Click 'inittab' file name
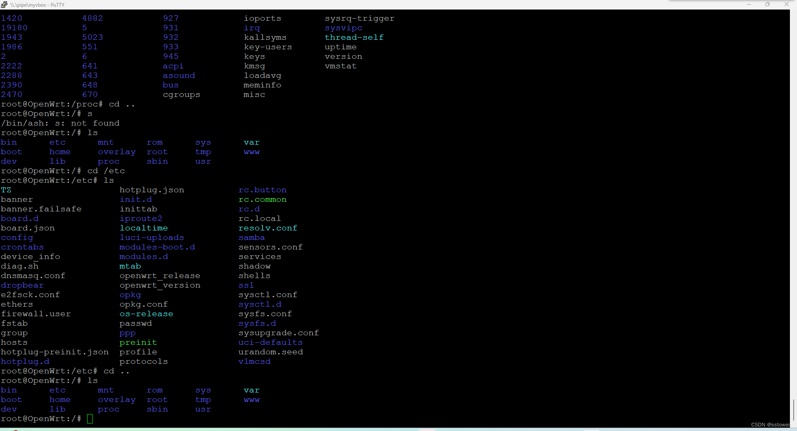 point(139,209)
